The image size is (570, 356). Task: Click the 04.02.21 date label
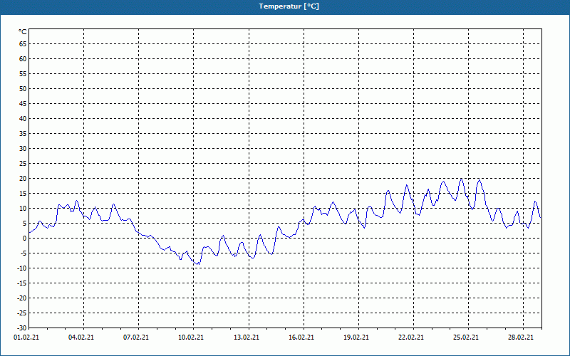(81, 337)
